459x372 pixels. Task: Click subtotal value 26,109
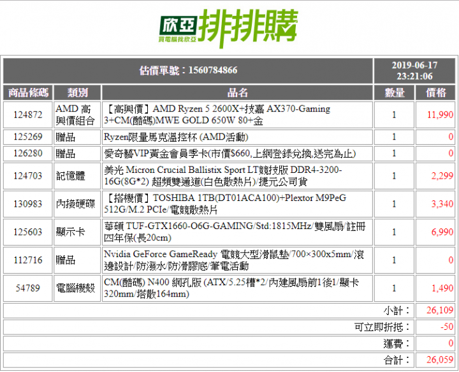coord(440,310)
